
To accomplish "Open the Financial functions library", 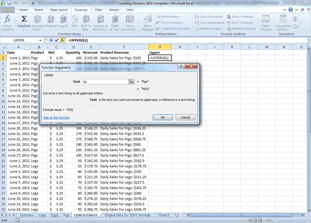I will [51, 23].
